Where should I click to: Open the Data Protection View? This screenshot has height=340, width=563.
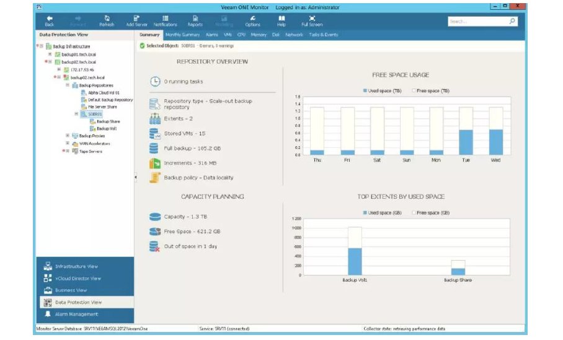click(x=87, y=302)
